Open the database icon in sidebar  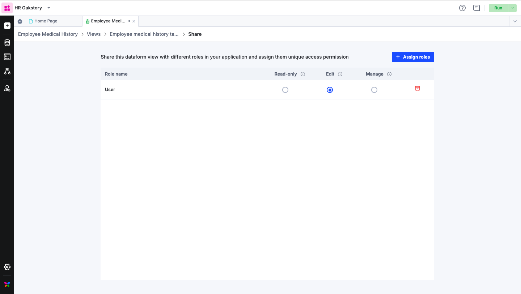coord(7,43)
